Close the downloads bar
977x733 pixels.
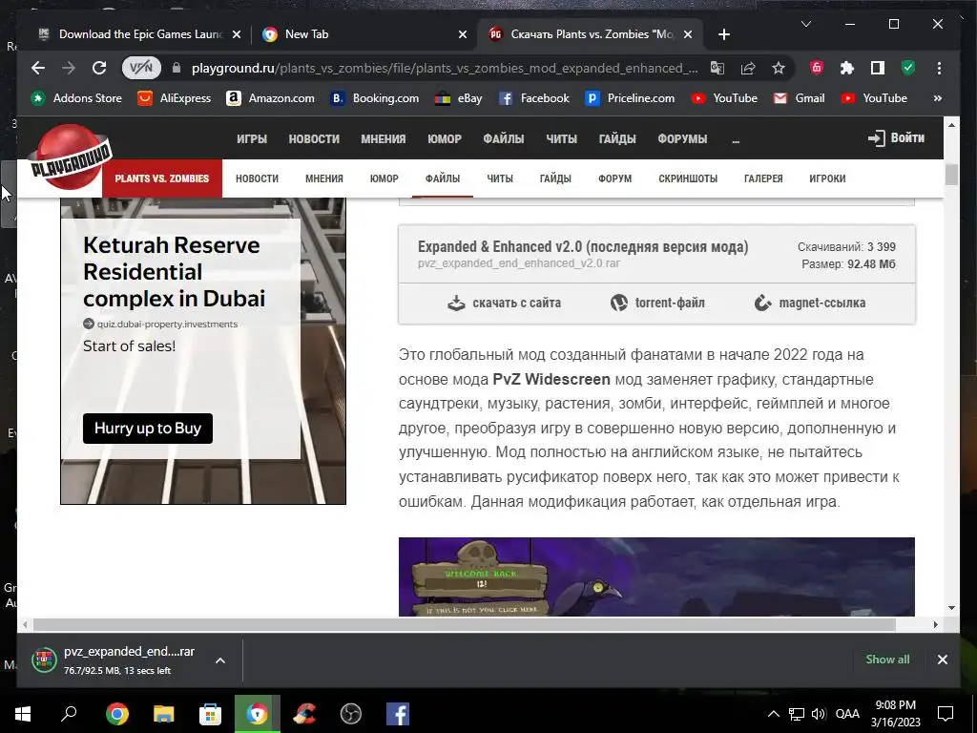942,660
